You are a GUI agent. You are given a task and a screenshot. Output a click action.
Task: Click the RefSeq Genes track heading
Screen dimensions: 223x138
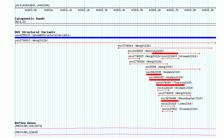tap(25, 123)
